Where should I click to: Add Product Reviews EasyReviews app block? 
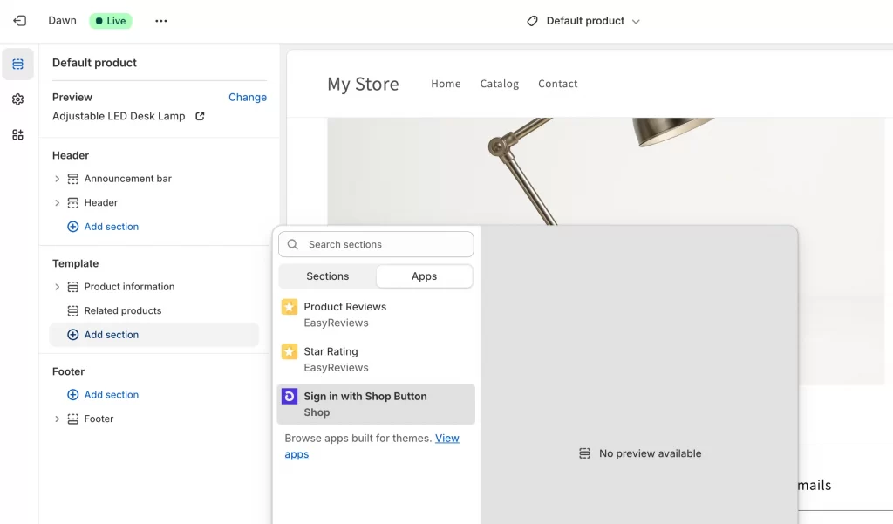376,315
